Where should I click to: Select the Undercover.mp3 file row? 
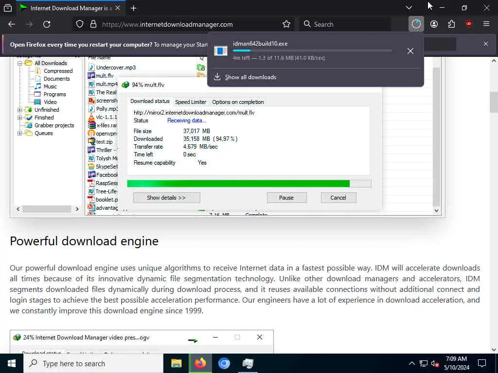click(116, 67)
